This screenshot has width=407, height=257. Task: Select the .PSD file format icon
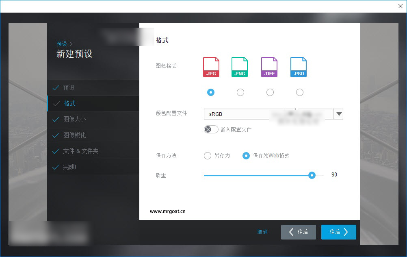point(299,66)
